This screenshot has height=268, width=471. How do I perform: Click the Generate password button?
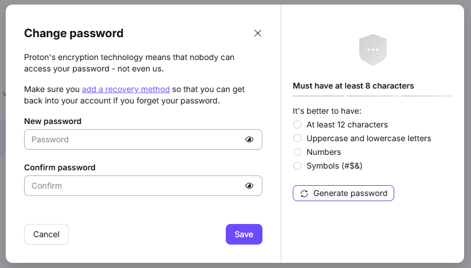[343, 193]
